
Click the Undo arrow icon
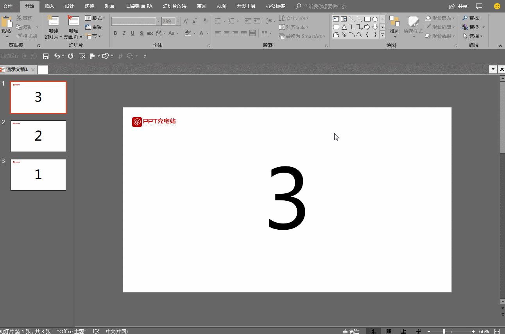point(57,56)
